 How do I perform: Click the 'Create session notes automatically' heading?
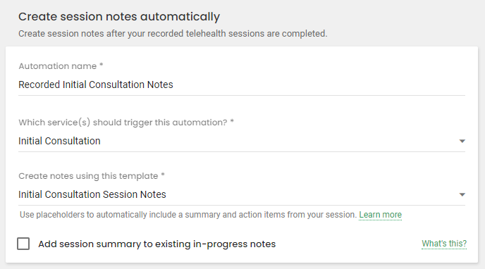coord(119,17)
